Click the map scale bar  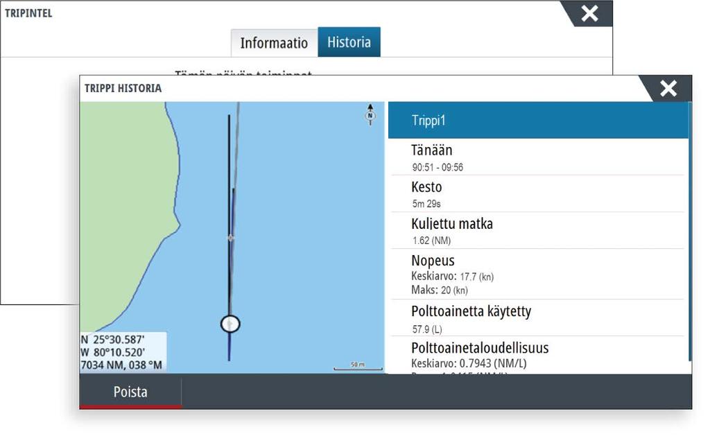358,367
